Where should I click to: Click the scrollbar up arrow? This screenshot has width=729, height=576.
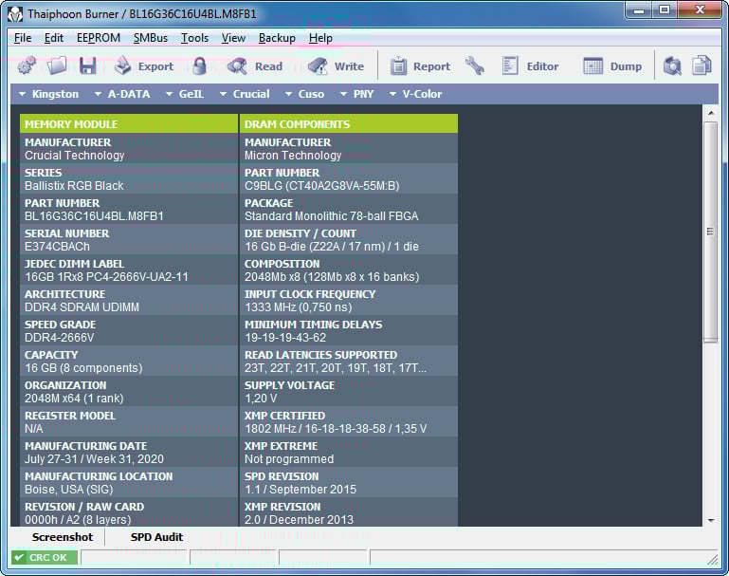pyautogui.click(x=711, y=113)
